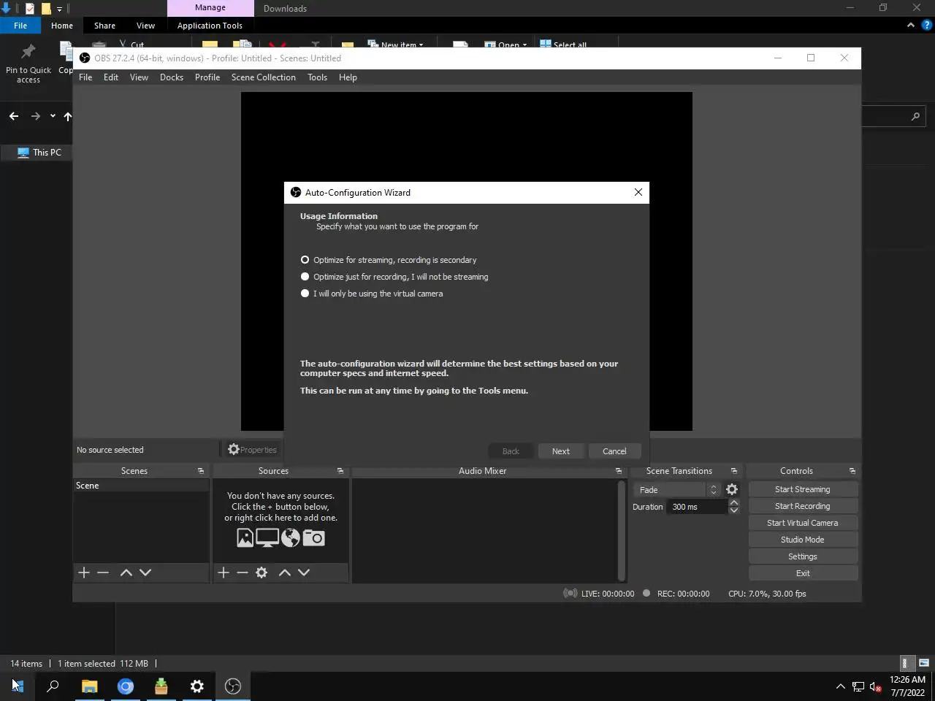This screenshot has width=935, height=701.
Task: Open Chrome from the taskbar
Action: point(126,686)
